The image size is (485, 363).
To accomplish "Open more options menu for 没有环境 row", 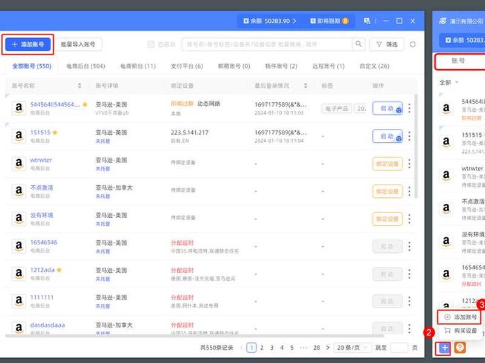I will (410, 219).
